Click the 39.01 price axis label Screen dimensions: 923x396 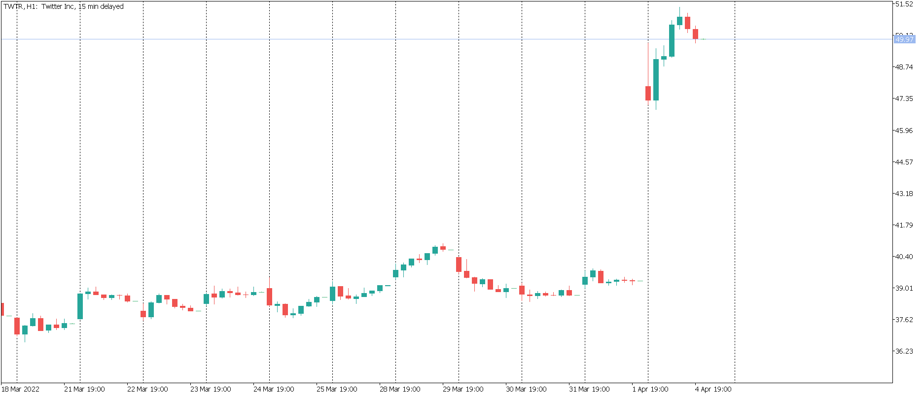(904, 288)
